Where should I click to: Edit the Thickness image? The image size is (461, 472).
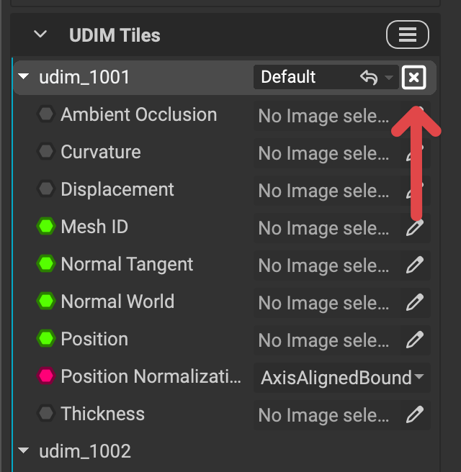415,415
